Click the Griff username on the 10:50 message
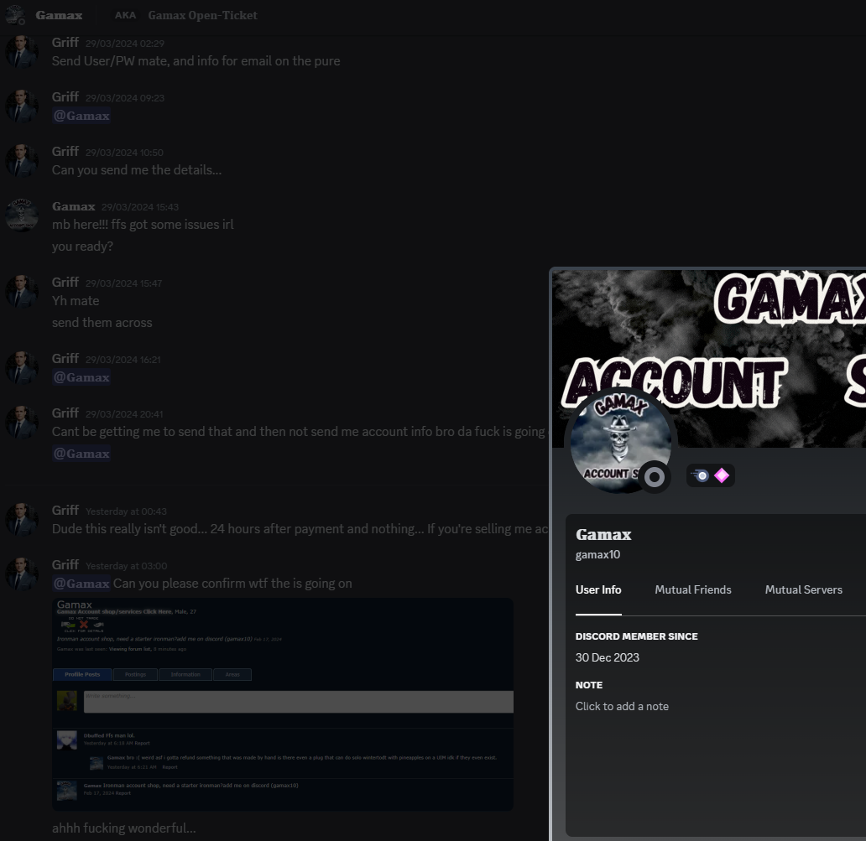The image size is (866, 841). [x=65, y=151]
